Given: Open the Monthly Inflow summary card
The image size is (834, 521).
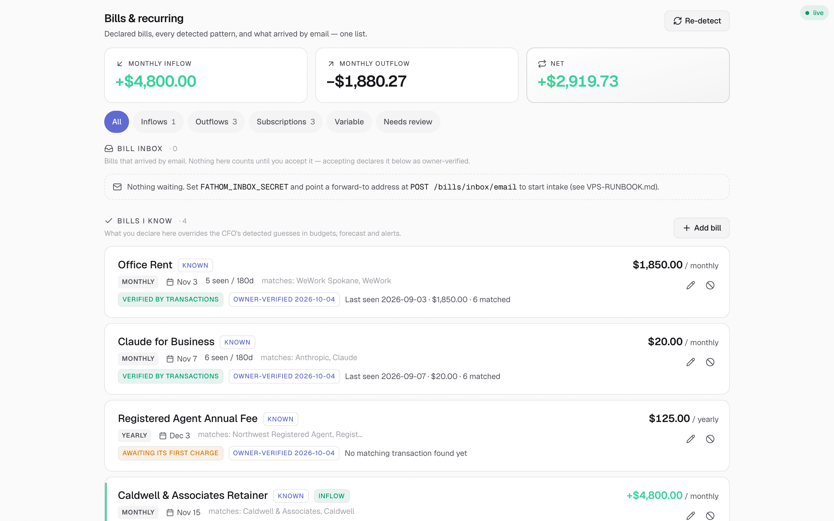Looking at the screenshot, I should 206,75.
